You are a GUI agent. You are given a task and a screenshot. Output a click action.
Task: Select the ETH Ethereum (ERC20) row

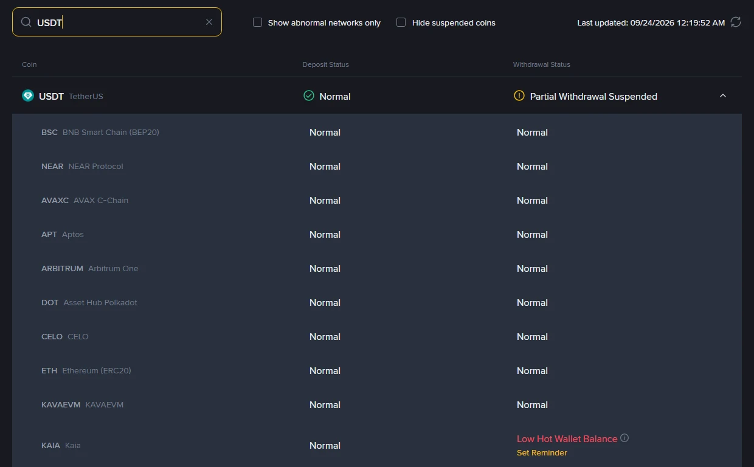377,370
